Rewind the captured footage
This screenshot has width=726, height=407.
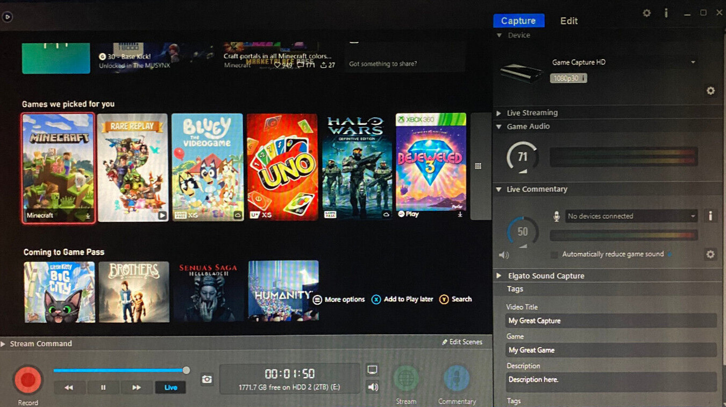coord(69,387)
